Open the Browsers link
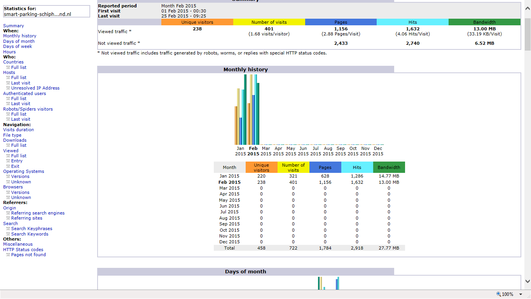Viewport: 531px width, 299px height. [x=13, y=187]
